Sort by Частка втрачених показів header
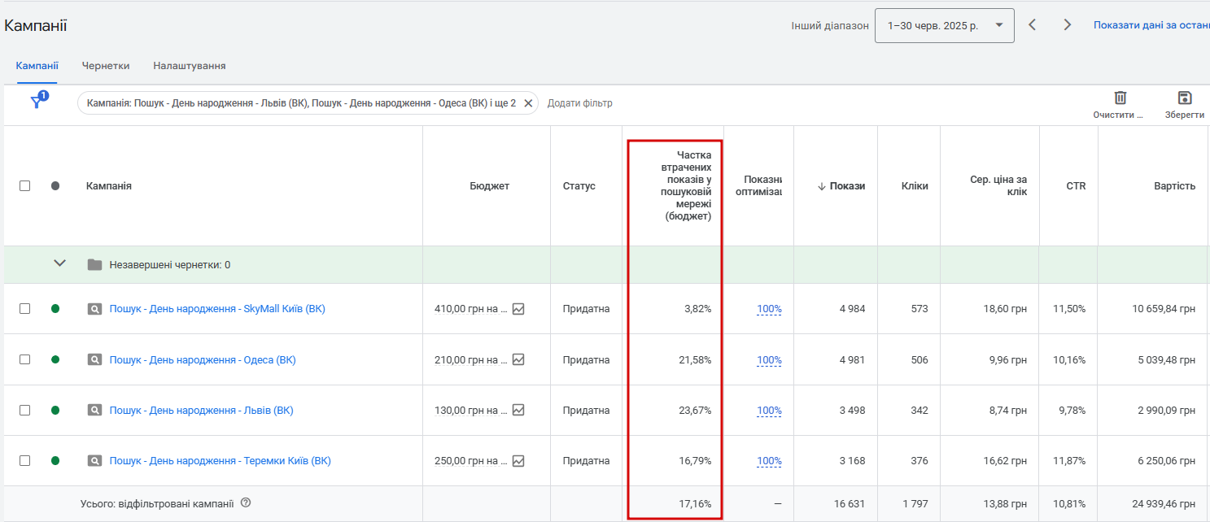This screenshot has height=522, width=1210. 685,186
